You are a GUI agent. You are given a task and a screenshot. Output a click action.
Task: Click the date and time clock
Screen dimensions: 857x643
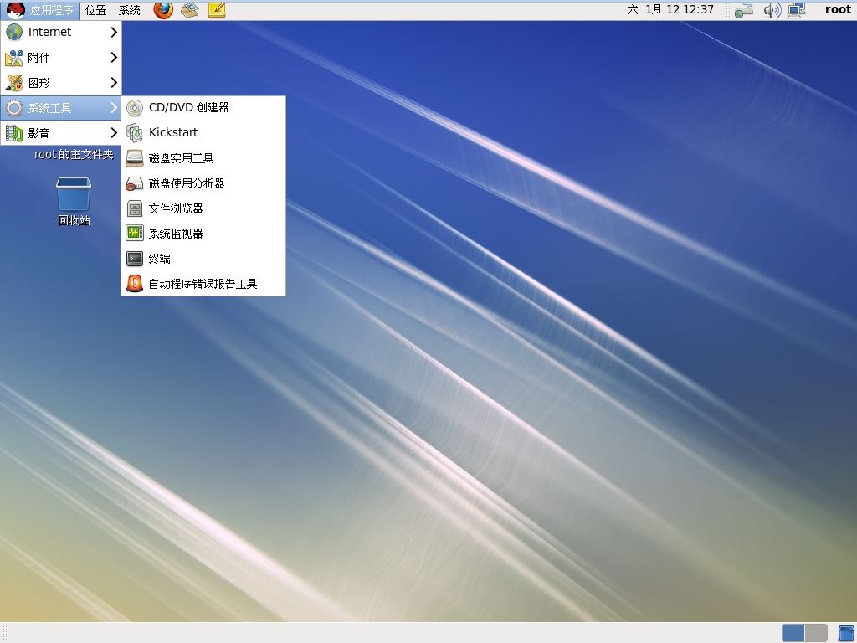670,10
